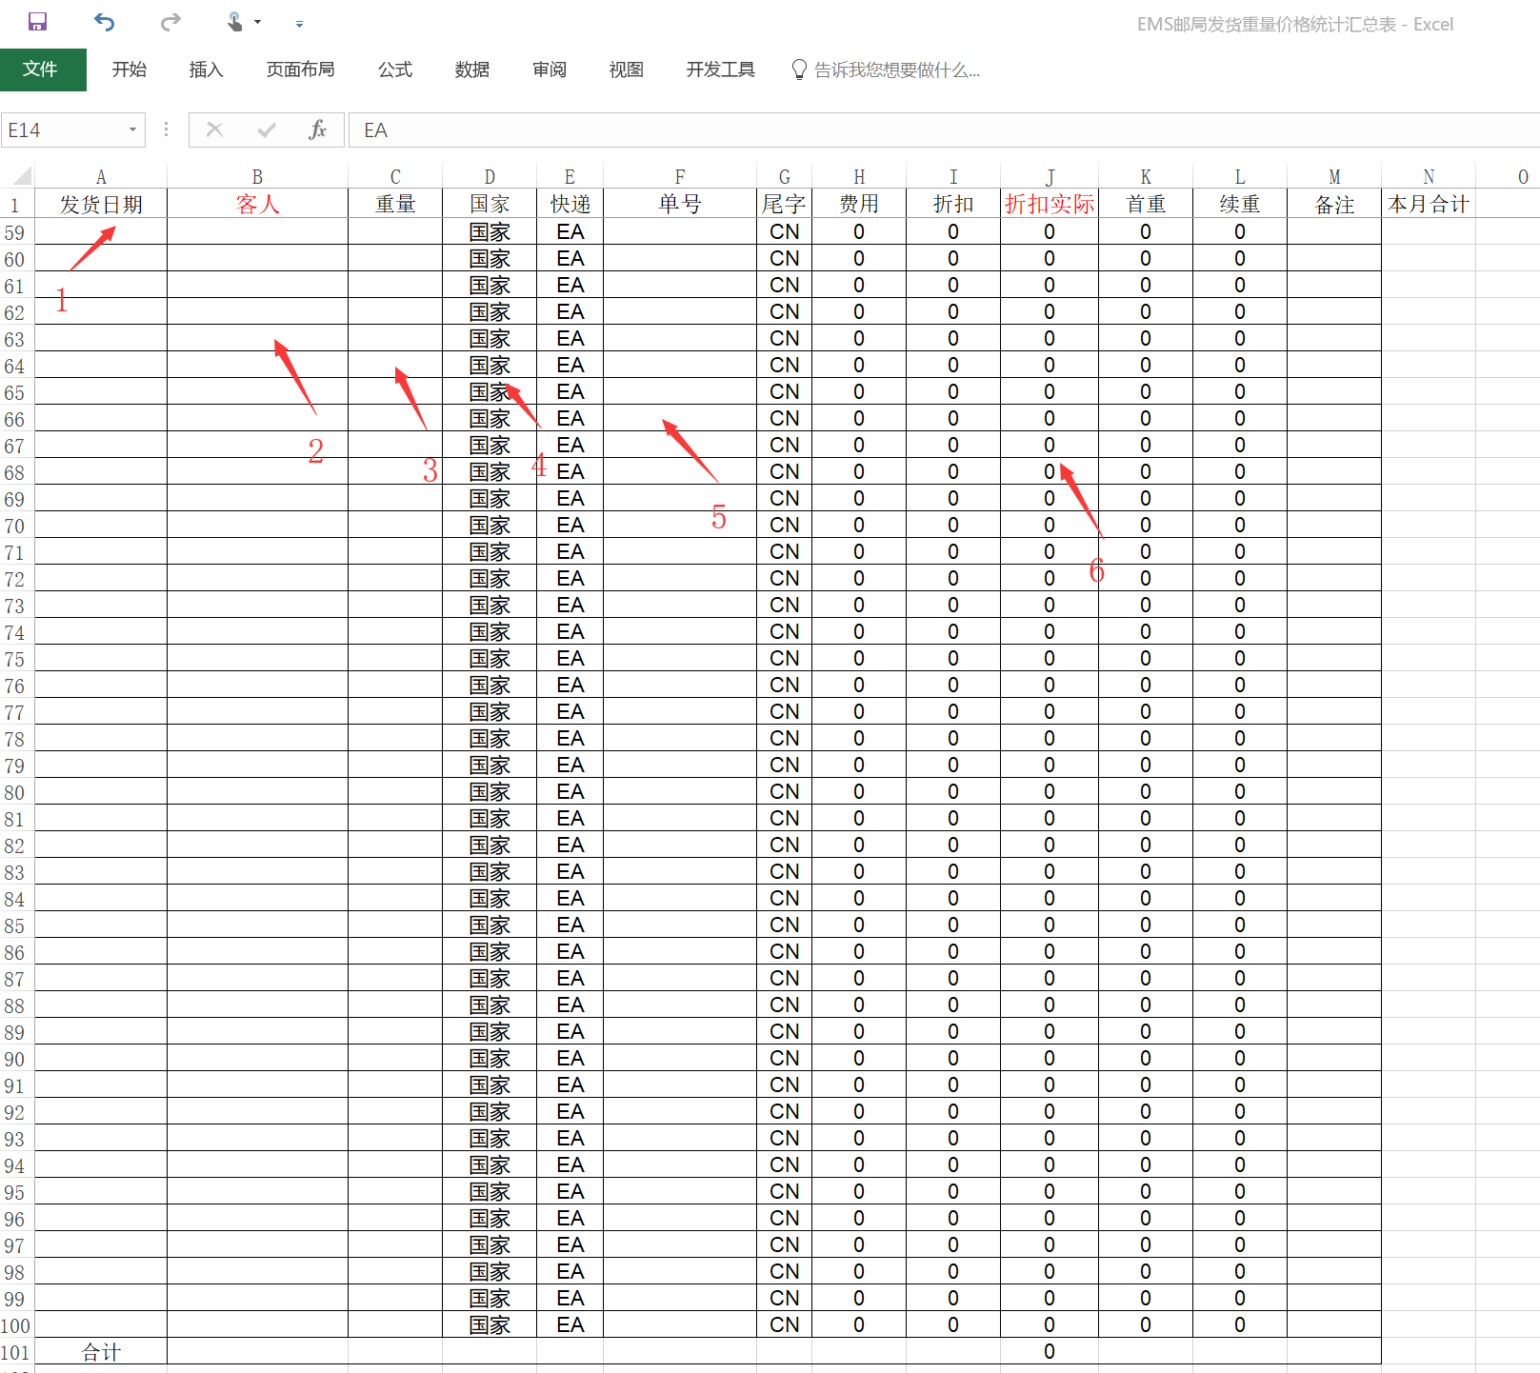The height and width of the screenshot is (1373, 1540).
Task: Switch to the 公式 (Formulas) ribbon tab
Action: [394, 70]
